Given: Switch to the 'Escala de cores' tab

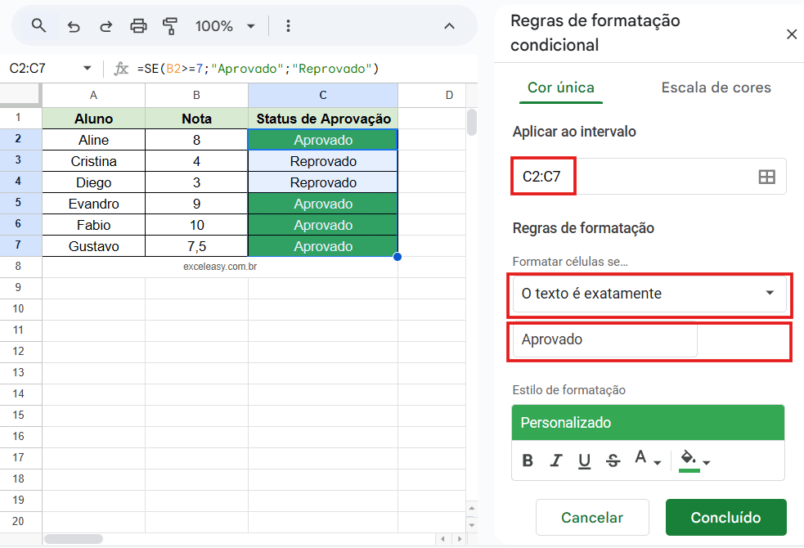Looking at the screenshot, I should click(x=716, y=87).
